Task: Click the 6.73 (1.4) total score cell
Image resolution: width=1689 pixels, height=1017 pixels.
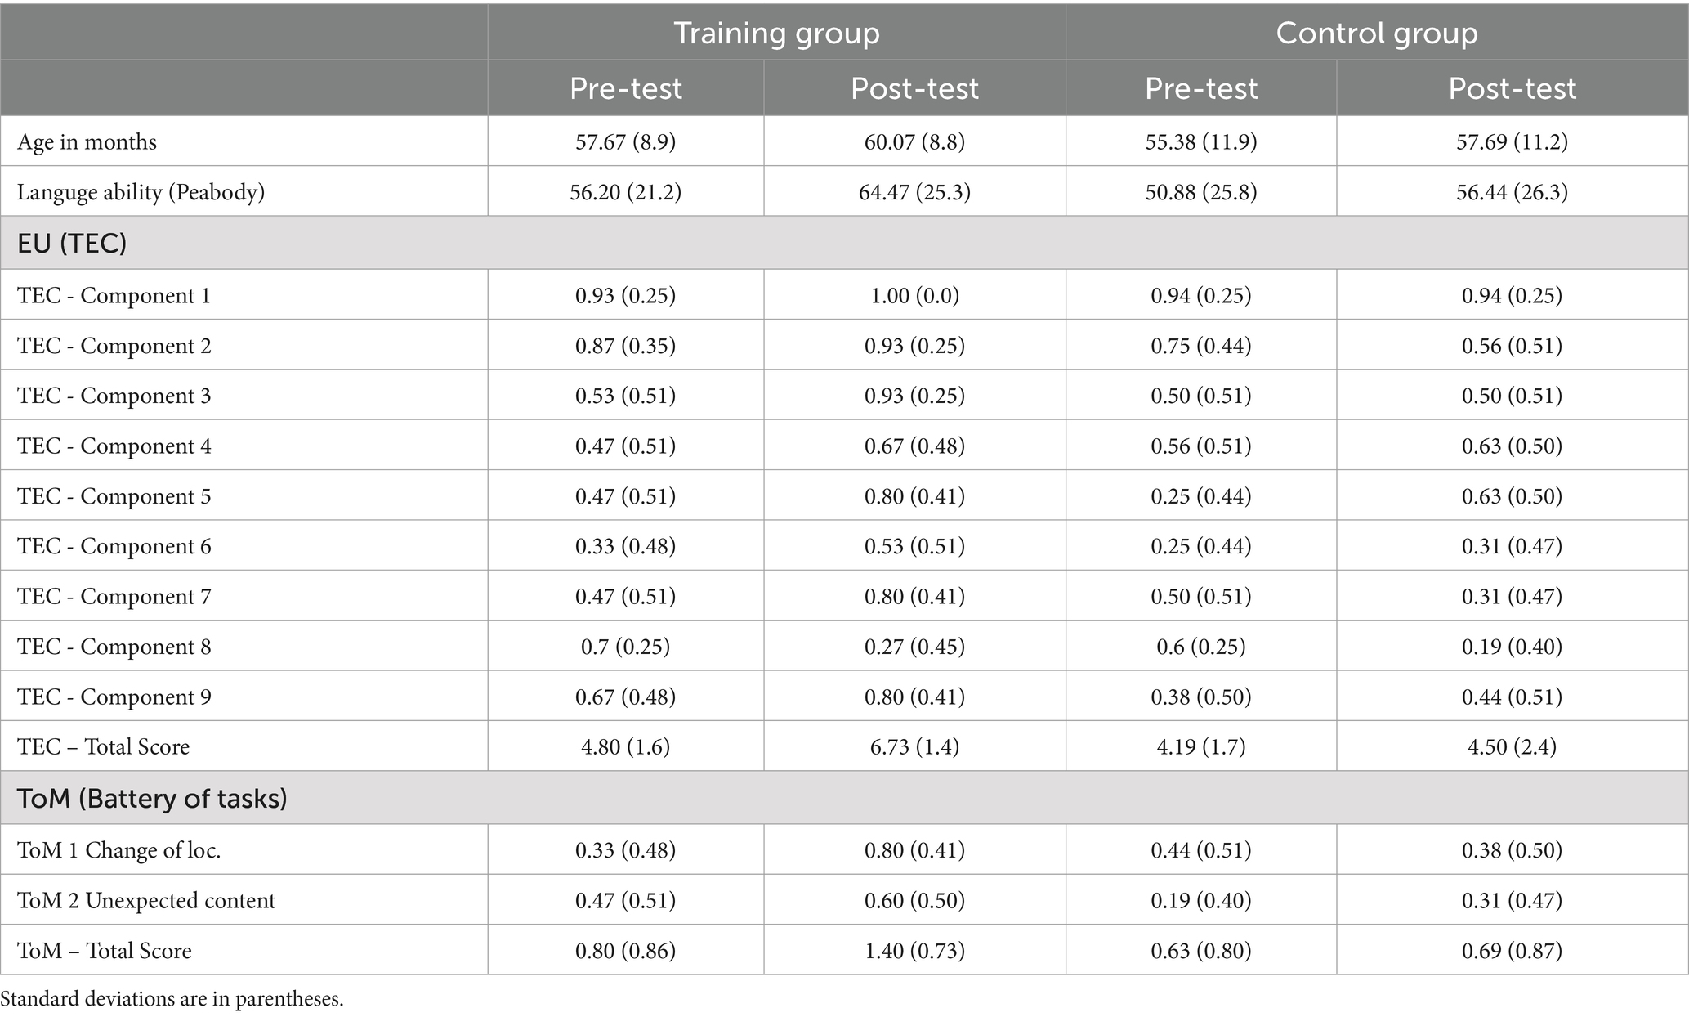Action: click(x=915, y=746)
